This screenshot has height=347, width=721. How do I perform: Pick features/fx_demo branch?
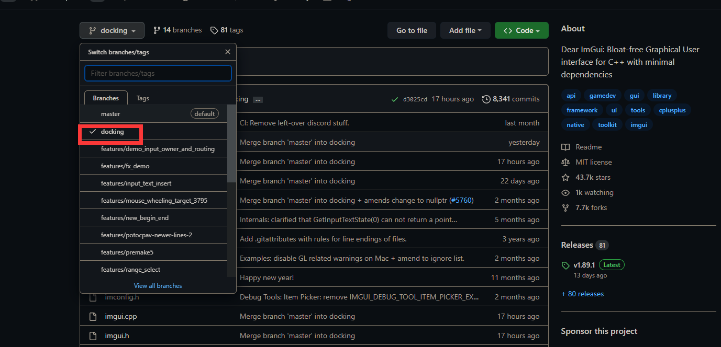(x=154, y=166)
